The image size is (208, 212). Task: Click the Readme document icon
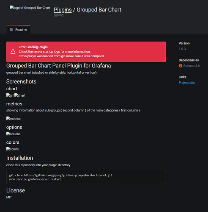12,30
